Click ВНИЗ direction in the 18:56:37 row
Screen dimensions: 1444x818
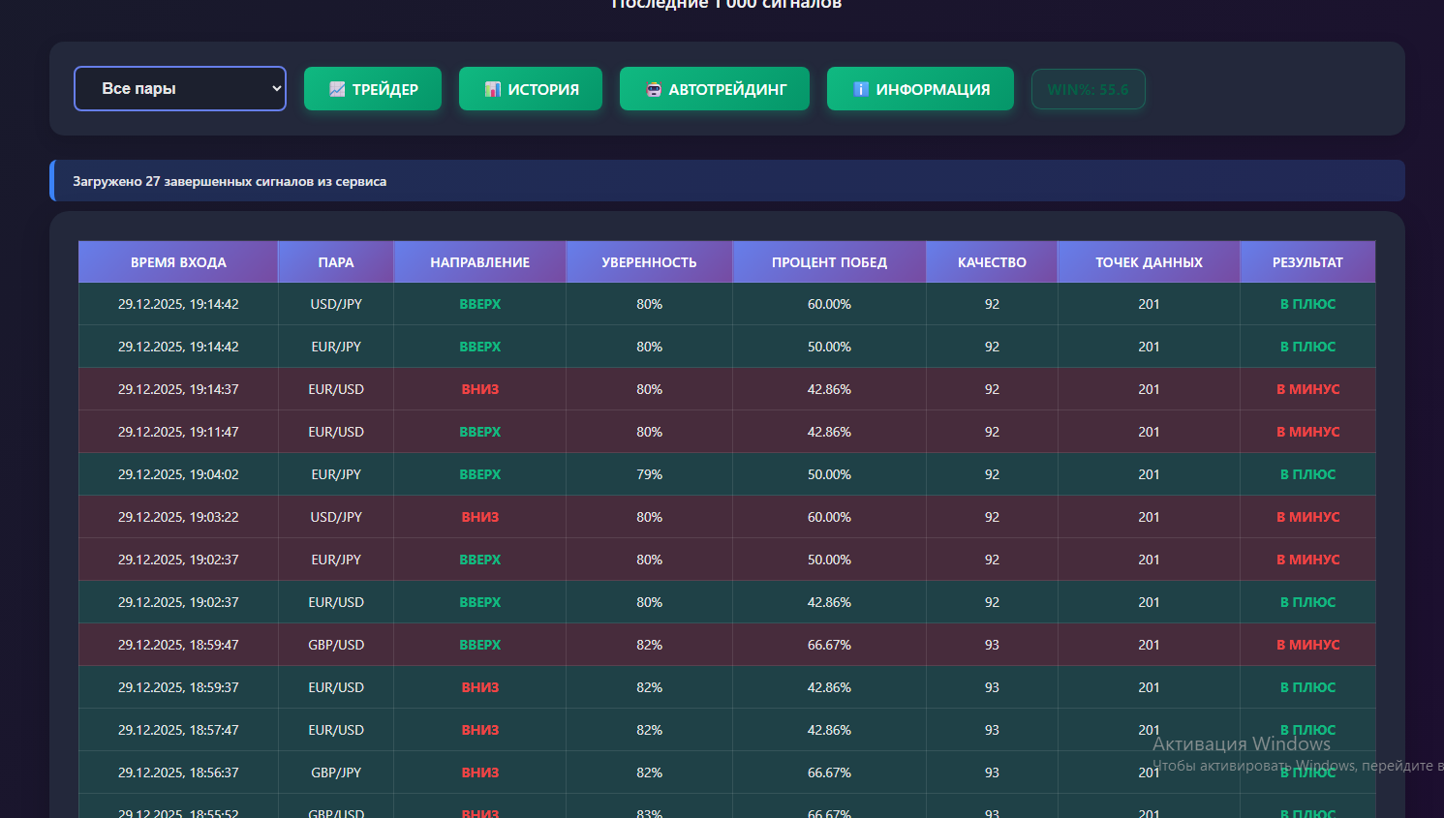coord(480,773)
